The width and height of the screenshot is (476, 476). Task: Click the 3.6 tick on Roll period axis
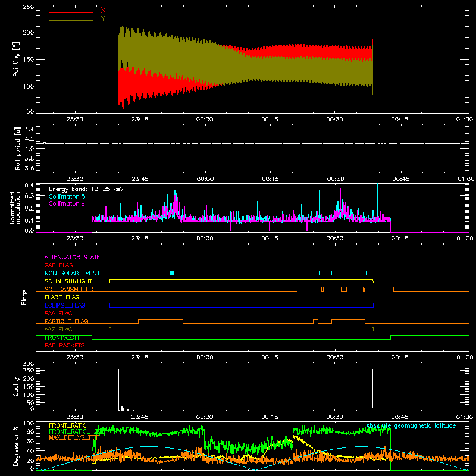click(x=29, y=168)
